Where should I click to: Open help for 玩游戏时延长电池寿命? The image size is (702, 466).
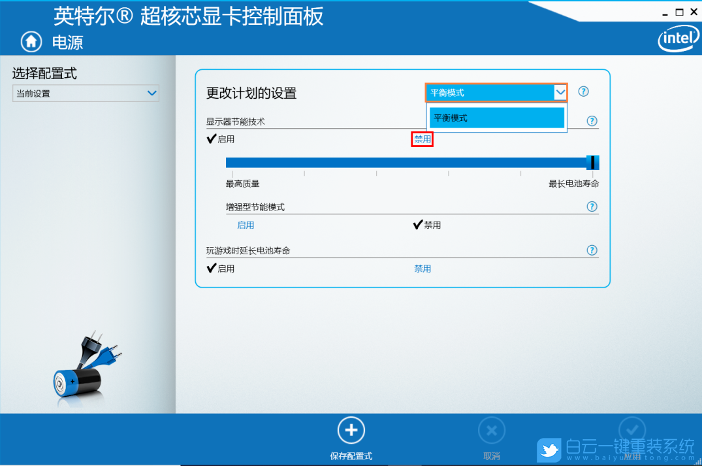(592, 250)
